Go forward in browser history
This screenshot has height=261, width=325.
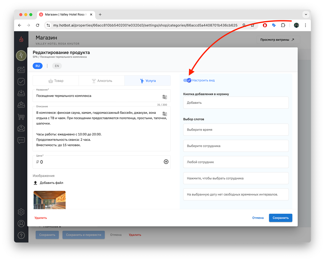pyautogui.click(x=29, y=25)
